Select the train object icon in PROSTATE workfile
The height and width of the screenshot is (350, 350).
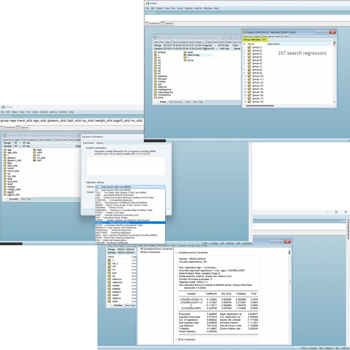click(x=34, y=160)
